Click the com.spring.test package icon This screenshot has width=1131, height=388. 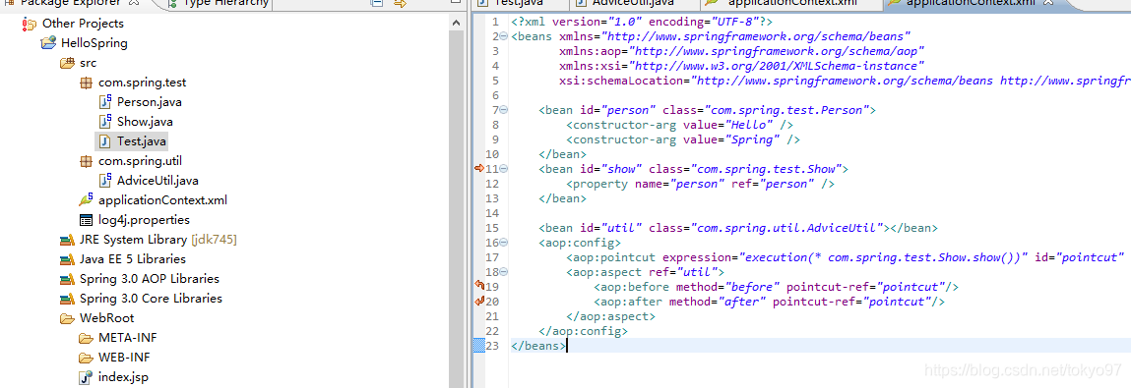86,83
